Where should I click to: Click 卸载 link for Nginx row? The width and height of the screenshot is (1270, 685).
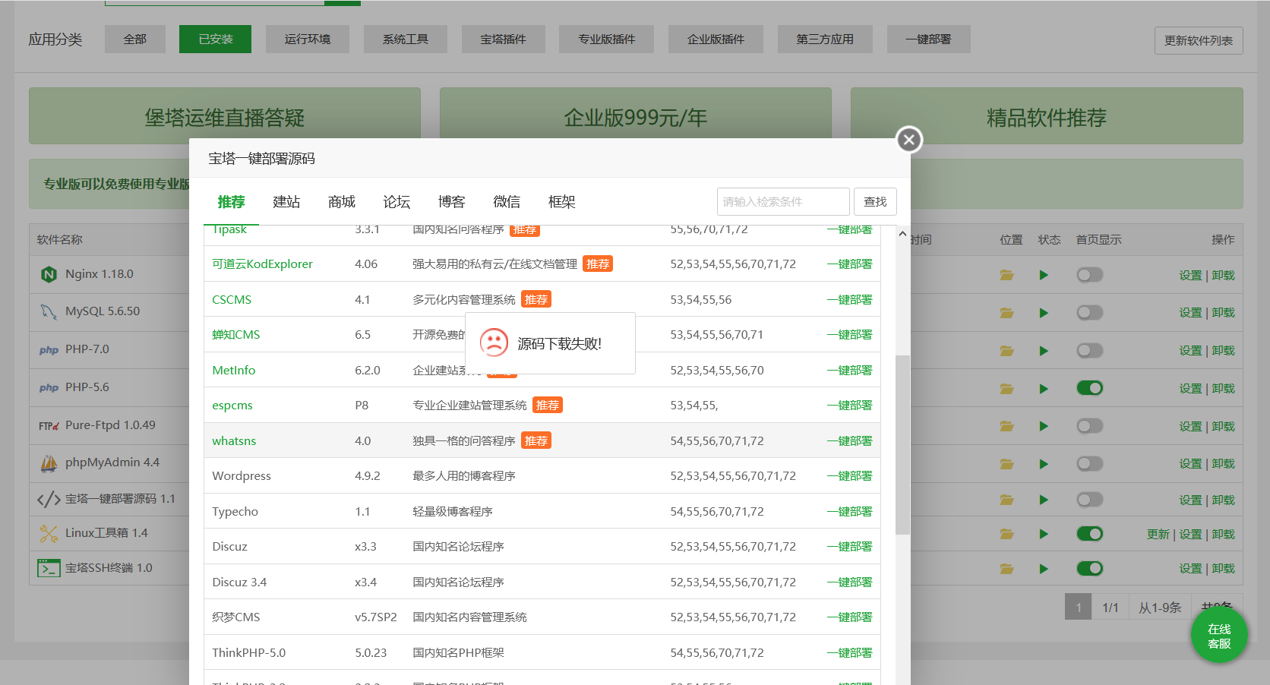point(1223,276)
